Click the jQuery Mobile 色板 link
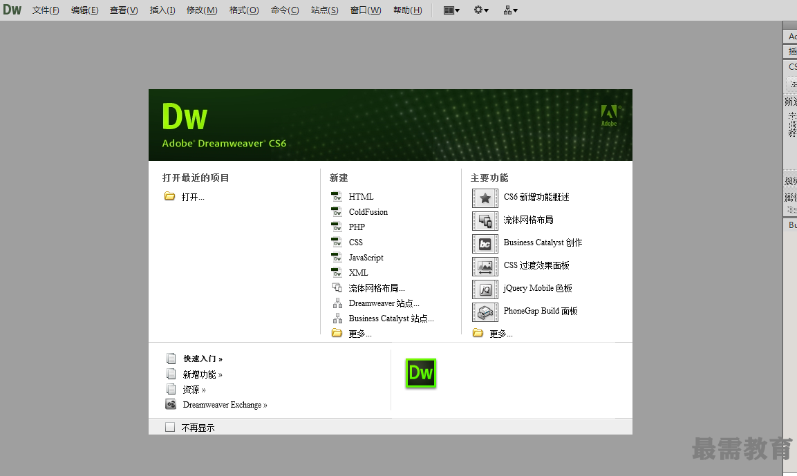The height and width of the screenshot is (476, 797). (538, 288)
